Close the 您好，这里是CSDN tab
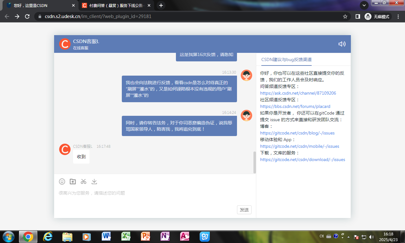 pos(73,5)
